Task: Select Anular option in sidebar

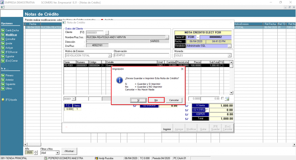Action: 9,44
